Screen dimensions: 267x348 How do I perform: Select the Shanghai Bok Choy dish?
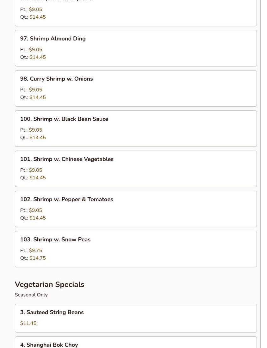49,345
